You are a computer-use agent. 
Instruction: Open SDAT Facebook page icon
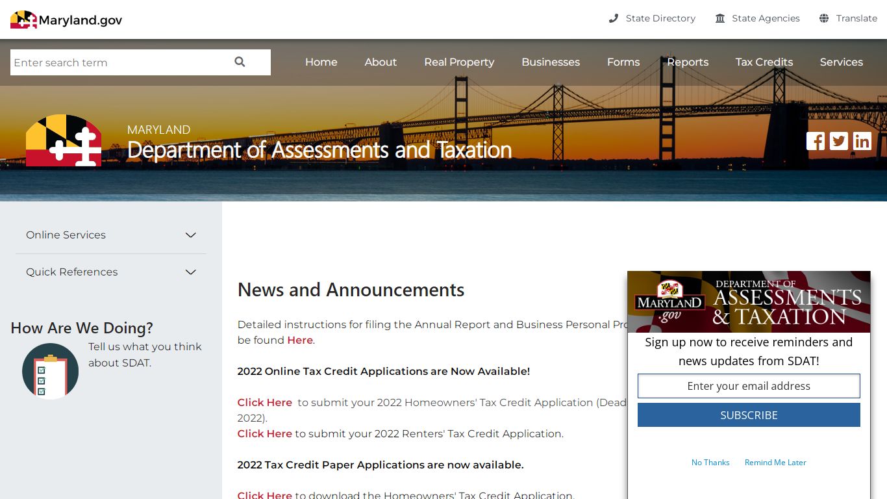tap(816, 141)
